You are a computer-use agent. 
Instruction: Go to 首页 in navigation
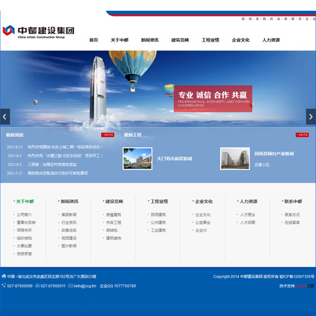point(94,40)
